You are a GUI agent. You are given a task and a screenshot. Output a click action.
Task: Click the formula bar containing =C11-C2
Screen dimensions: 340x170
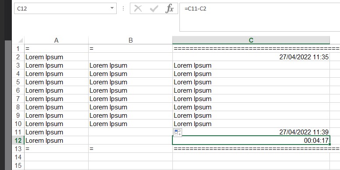[x=260, y=17]
